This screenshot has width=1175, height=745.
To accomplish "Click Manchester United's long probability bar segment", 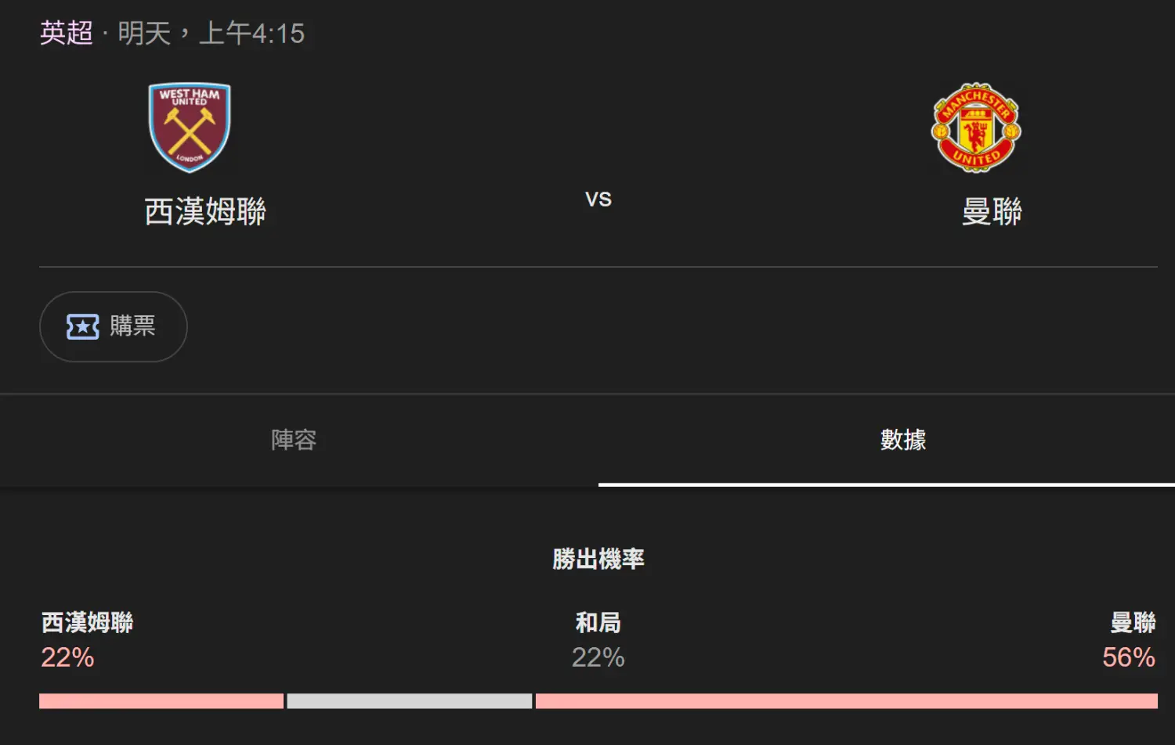I will [846, 701].
